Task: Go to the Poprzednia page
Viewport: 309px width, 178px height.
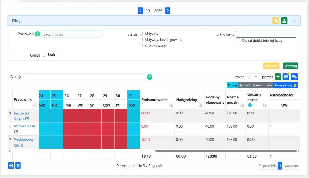Action: [267, 166]
